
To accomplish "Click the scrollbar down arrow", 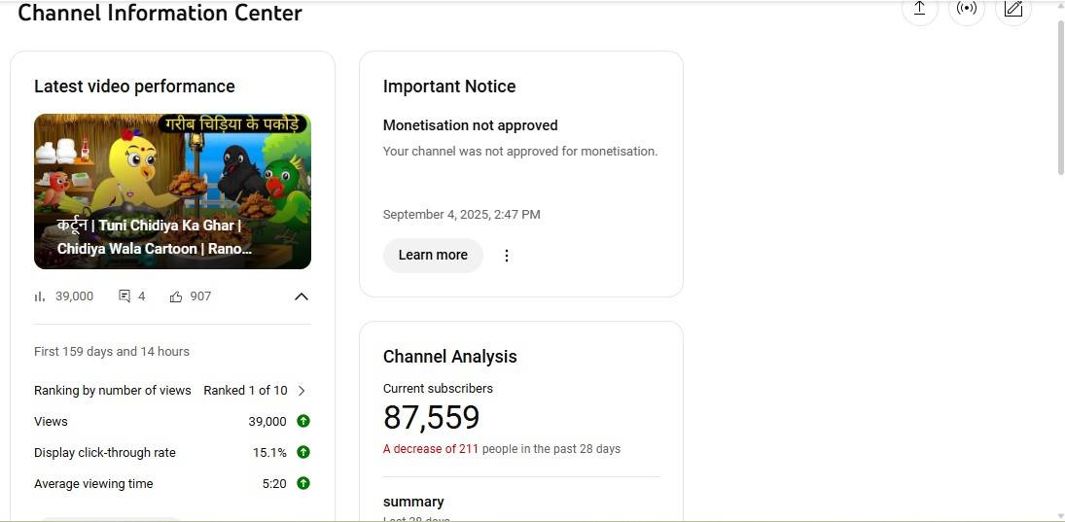I will (1059, 515).
